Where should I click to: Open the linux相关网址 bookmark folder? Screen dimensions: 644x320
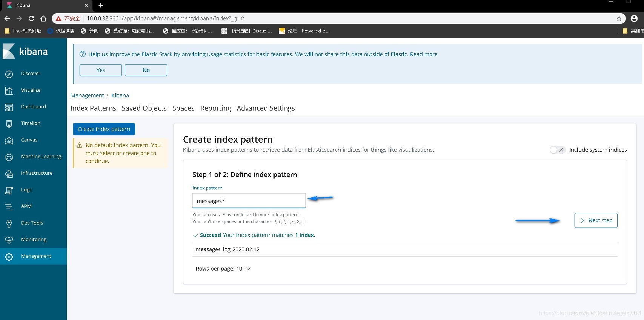[23, 31]
